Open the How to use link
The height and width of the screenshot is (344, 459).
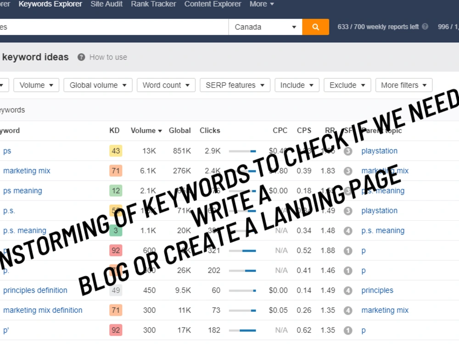(108, 57)
